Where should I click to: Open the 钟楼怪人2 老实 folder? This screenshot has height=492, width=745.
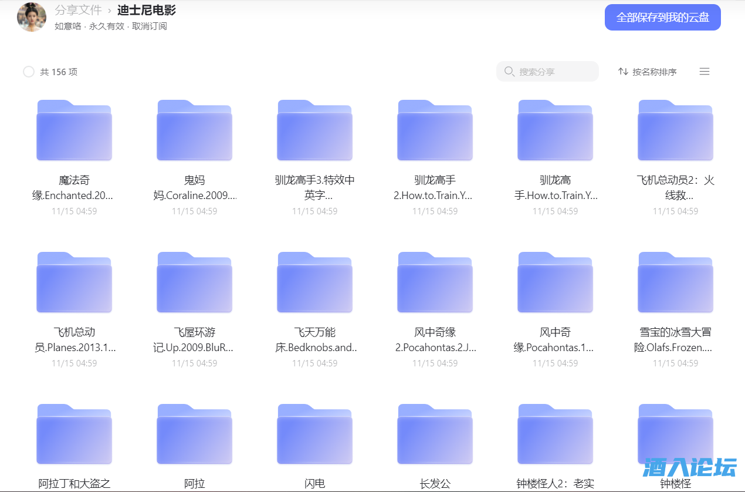(x=555, y=433)
